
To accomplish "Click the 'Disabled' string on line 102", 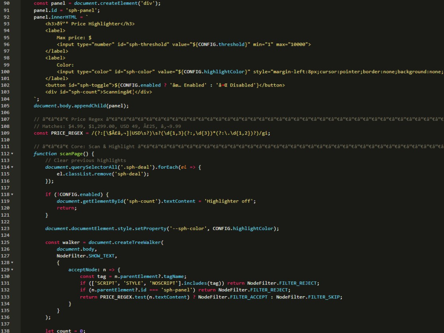I will (241, 85).
